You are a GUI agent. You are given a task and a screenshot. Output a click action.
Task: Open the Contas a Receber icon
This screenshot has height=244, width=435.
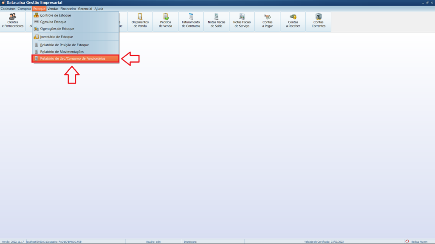click(x=293, y=20)
